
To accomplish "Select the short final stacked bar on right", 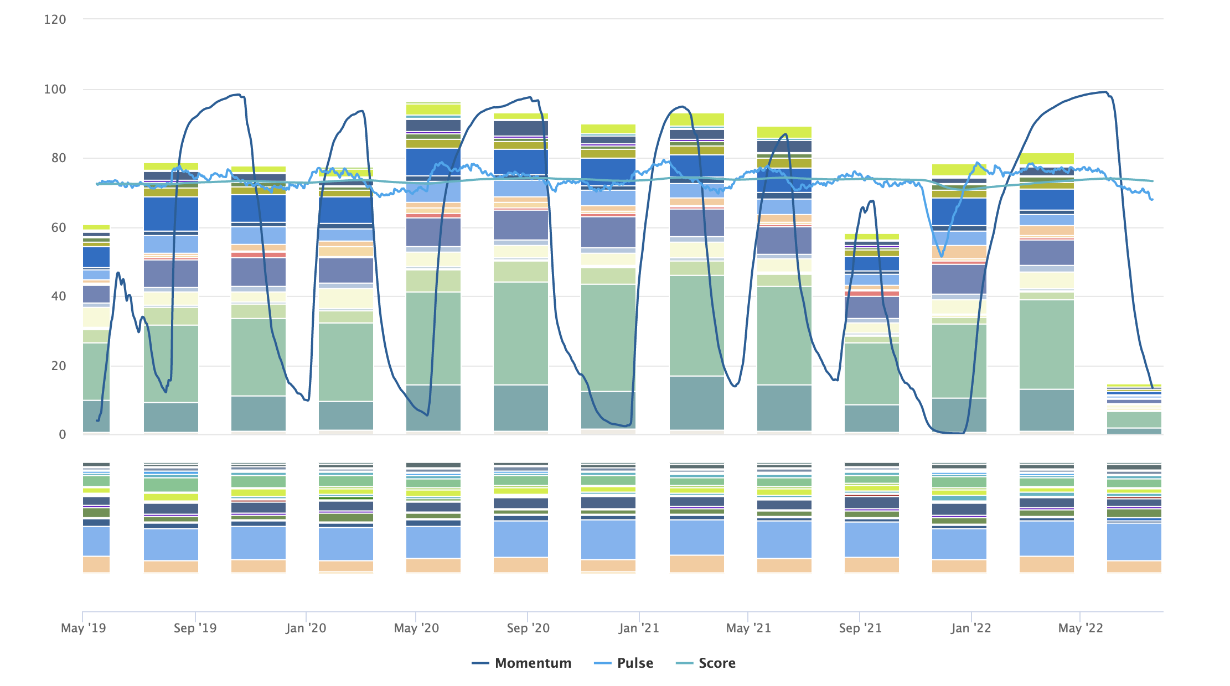I will click(x=1134, y=419).
